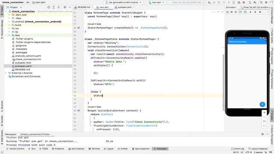Open the Terminal tool window
The width and height of the screenshot is (274, 154).
point(94,149)
